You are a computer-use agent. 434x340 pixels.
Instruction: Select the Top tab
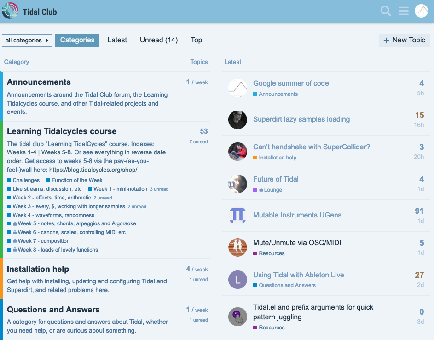click(x=197, y=40)
